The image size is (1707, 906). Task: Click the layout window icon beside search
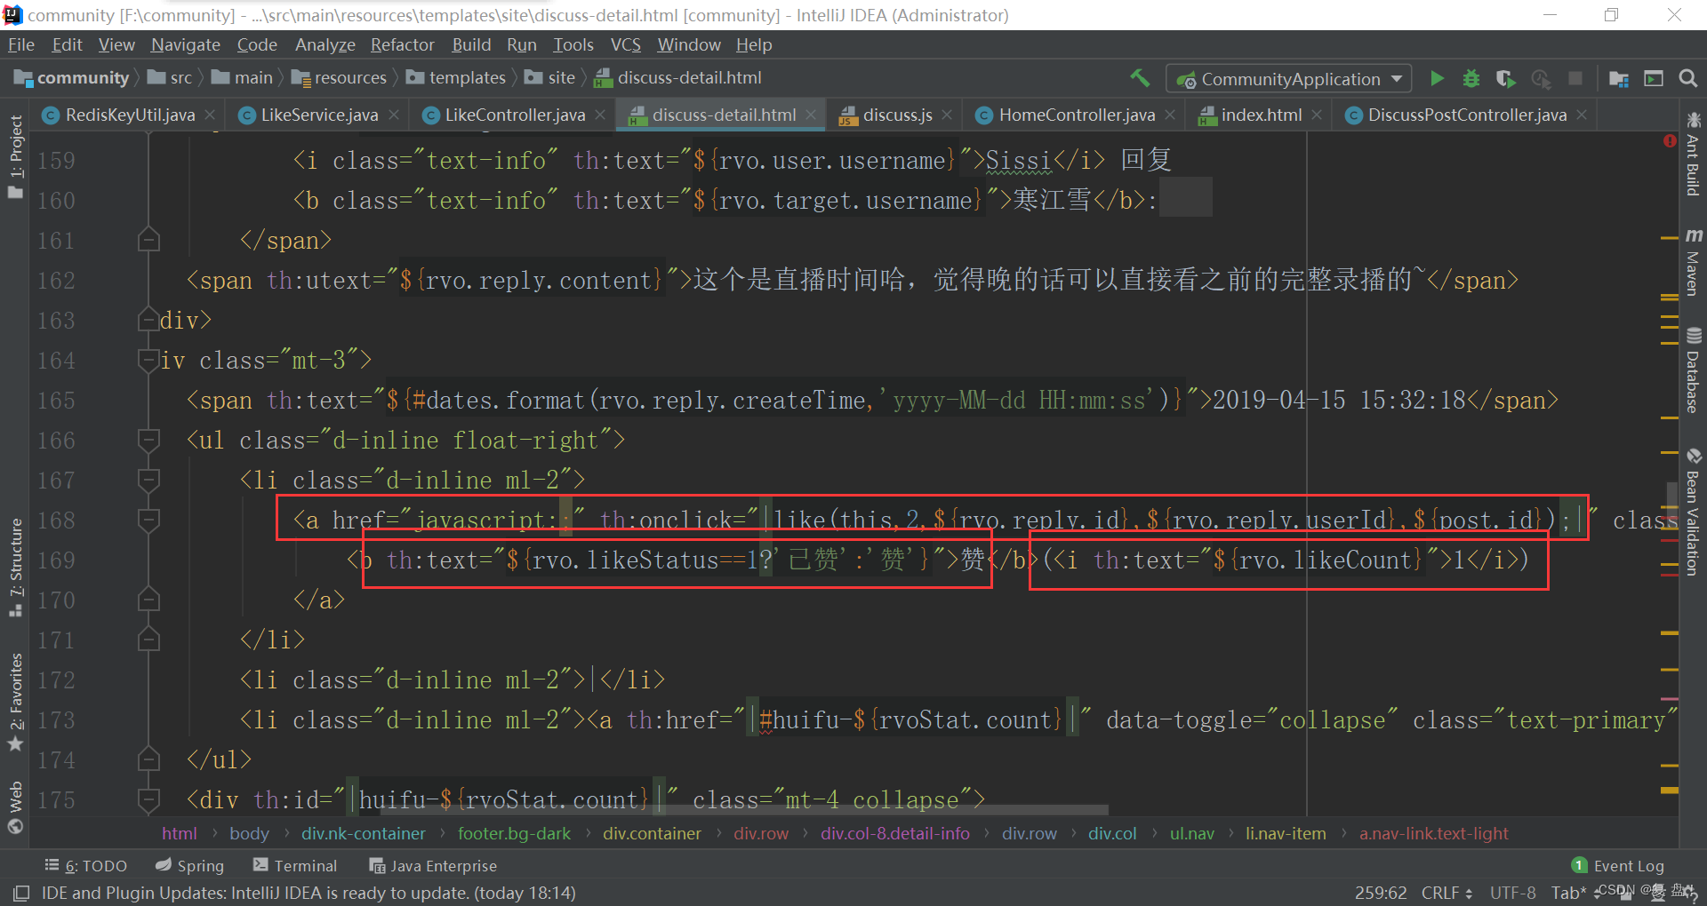pyautogui.click(x=1653, y=78)
